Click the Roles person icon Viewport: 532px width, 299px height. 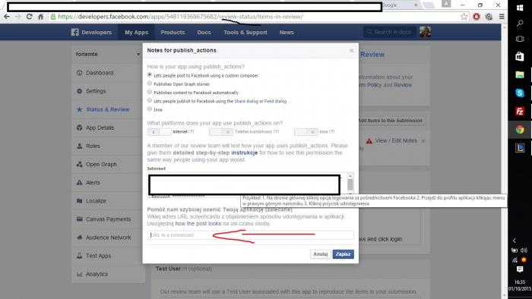click(x=79, y=146)
